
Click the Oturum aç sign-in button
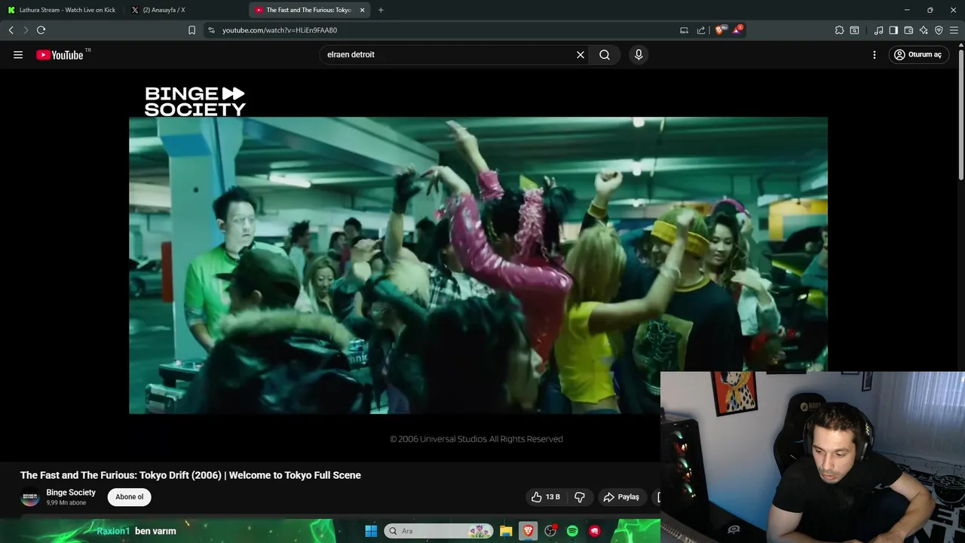[918, 54]
